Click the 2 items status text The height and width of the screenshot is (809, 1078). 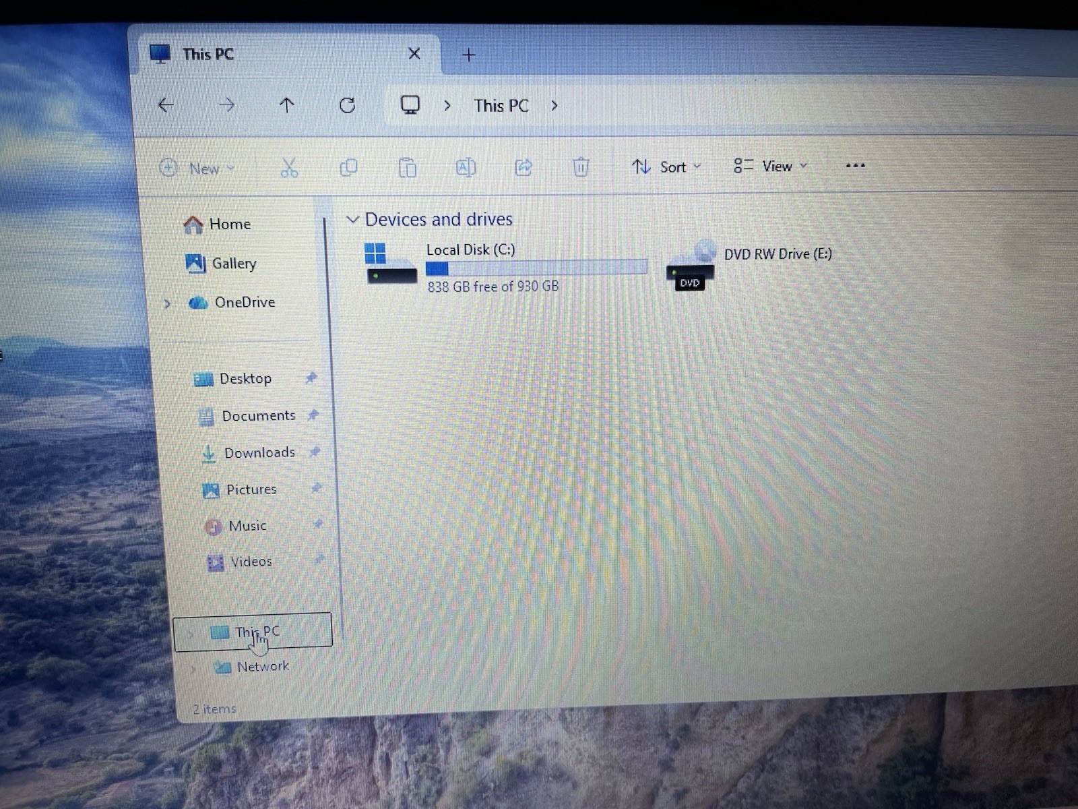pos(214,709)
